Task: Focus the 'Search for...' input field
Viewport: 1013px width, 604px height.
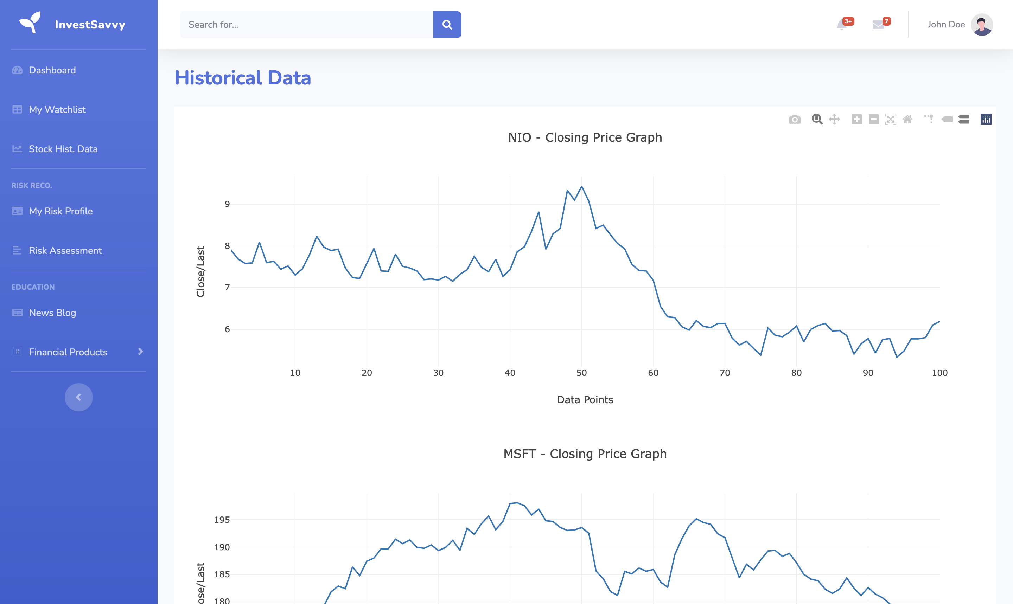Action: (307, 24)
